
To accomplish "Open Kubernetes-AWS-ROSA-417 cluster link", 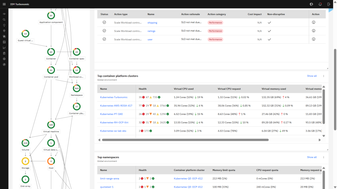I will (x=116, y=106).
